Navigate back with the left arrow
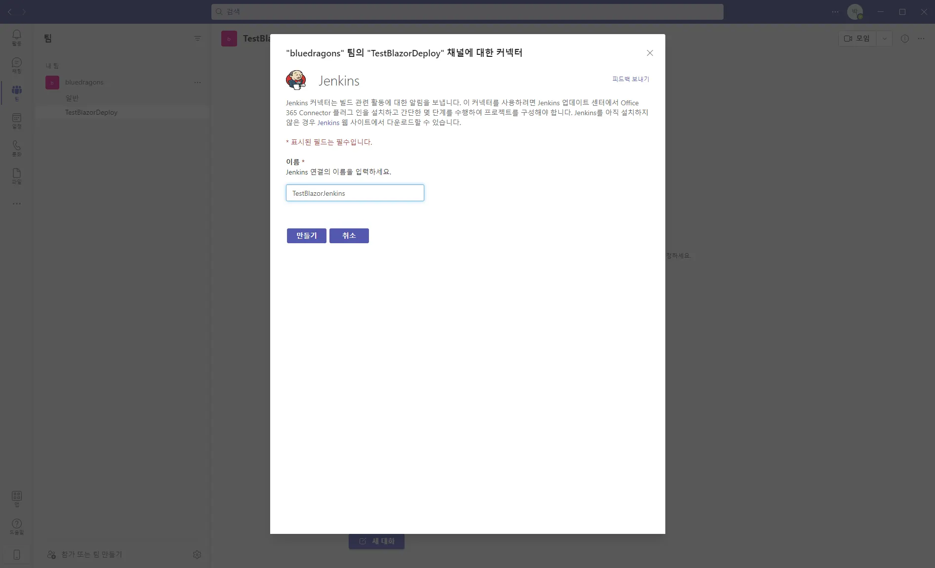The image size is (935, 568). click(x=10, y=11)
